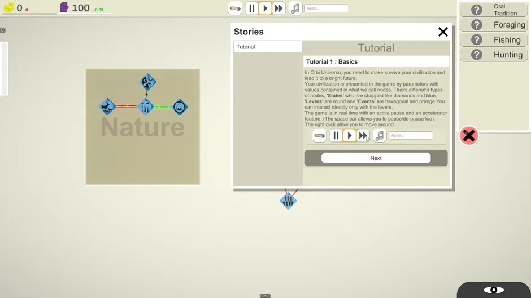531x298 pixels.
Task: Activate fast-forward in top toolbar
Action: (x=278, y=8)
